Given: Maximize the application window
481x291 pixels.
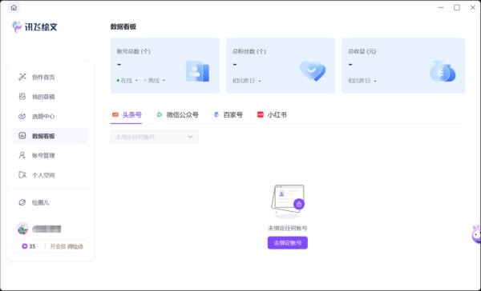Looking at the screenshot, I should tap(457, 8).
